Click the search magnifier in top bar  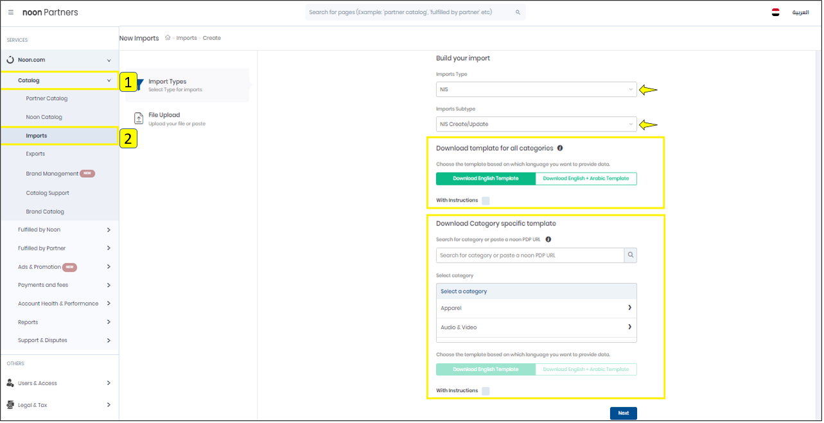518,12
